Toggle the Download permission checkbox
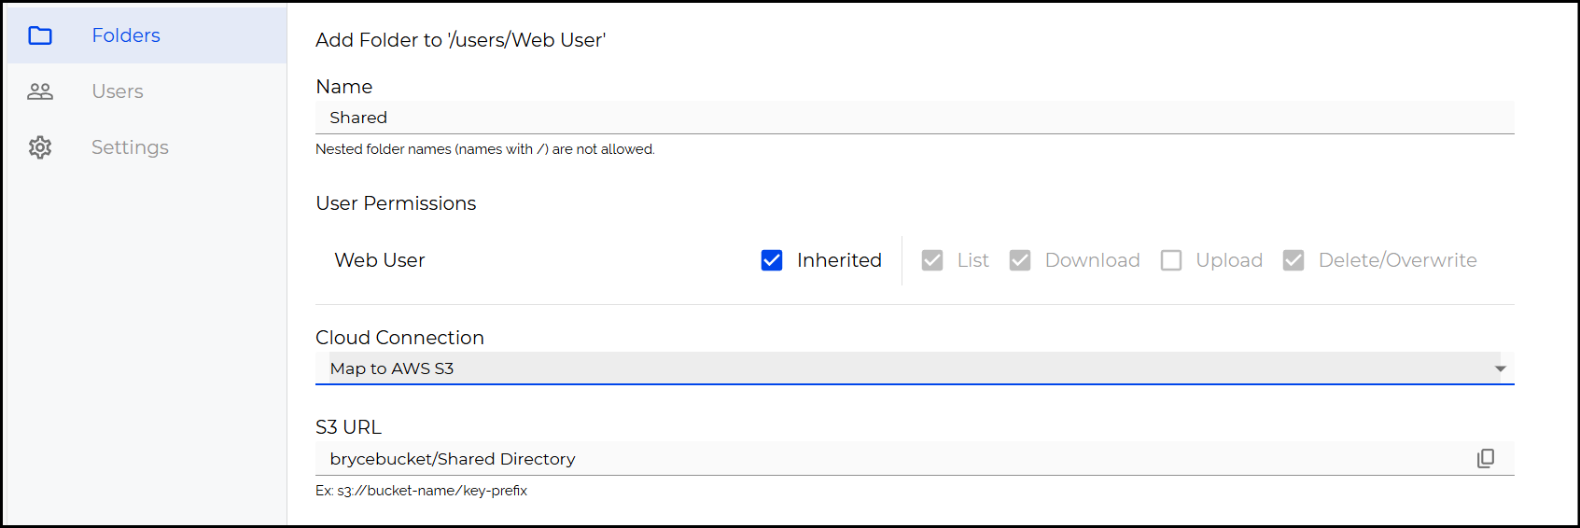 click(1020, 260)
